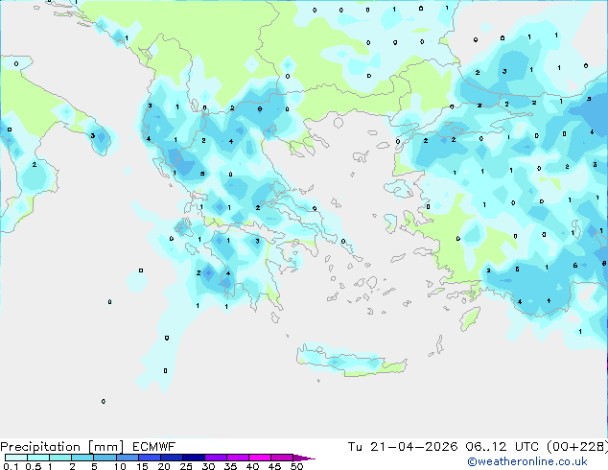Click the 0.5–1 mm legend color swatch

point(38,458)
